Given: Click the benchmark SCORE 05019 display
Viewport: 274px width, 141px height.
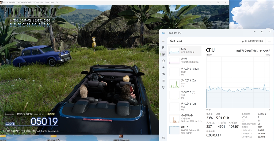Looking at the screenshot, I should 32,122.
